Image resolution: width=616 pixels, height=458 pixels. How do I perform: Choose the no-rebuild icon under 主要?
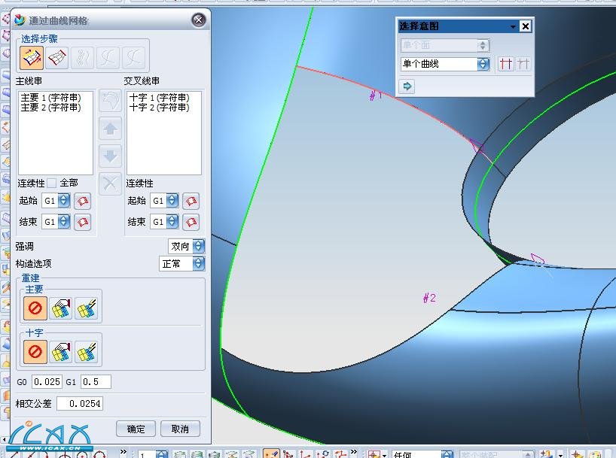coord(35,308)
